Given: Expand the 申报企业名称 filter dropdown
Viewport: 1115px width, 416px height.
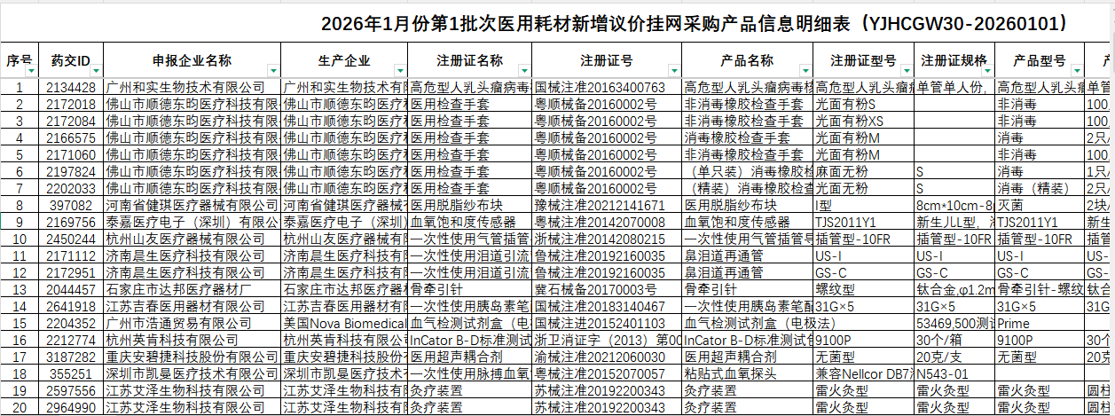Looking at the screenshot, I should (271, 70).
